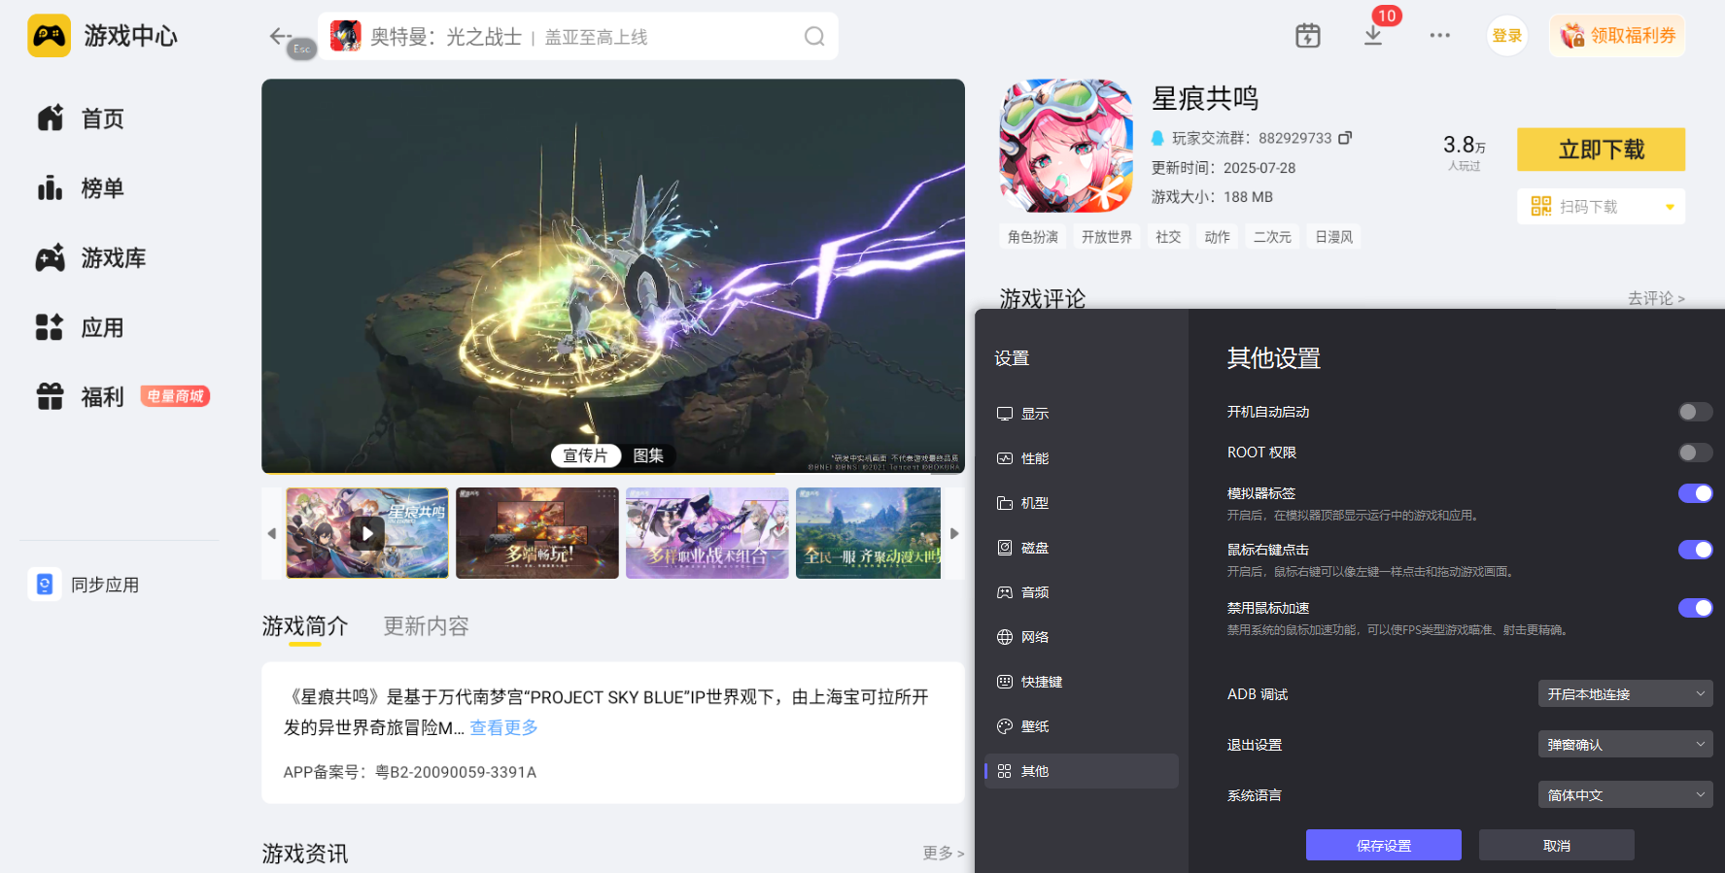Open the three-dot more menu
The height and width of the screenshot is (873, 1725).
tap(1440, 36)
